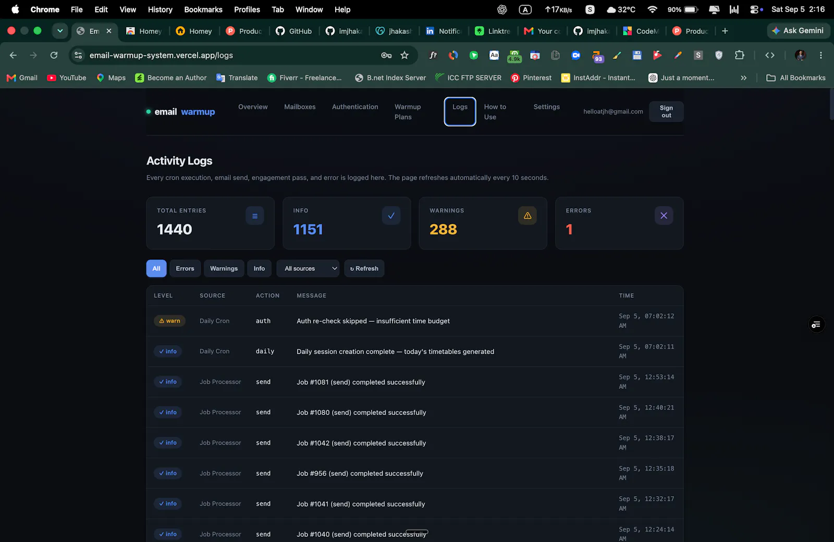The width and height of the screenshot is (834, 542).
Task: Open the Gmail bookmark
Action: [22, 78]
